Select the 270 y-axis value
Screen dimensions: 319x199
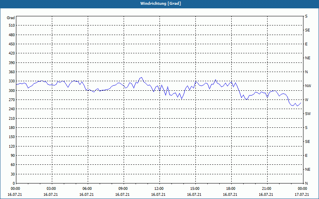point(12,100)
